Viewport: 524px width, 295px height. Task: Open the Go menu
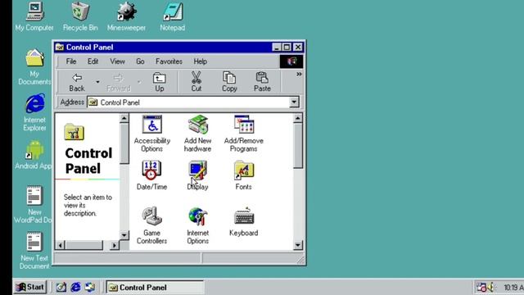[x=140, y=61]
